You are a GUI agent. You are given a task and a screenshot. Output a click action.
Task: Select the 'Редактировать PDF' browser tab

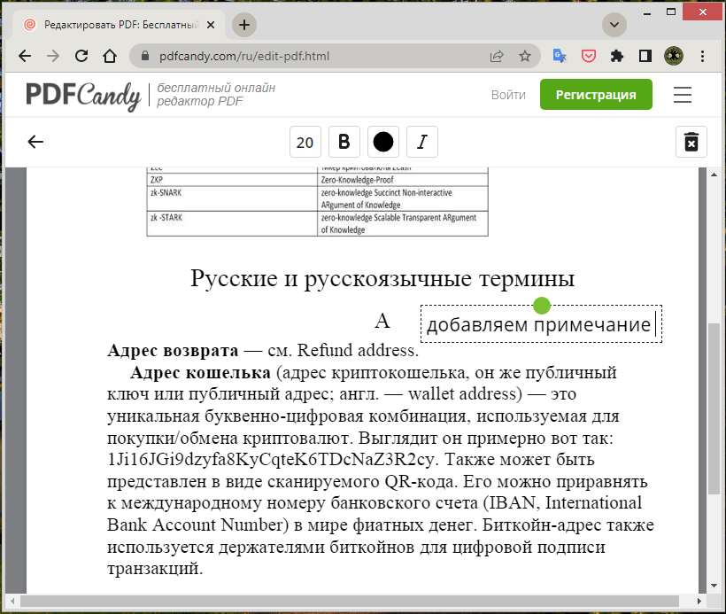(118, 25)
